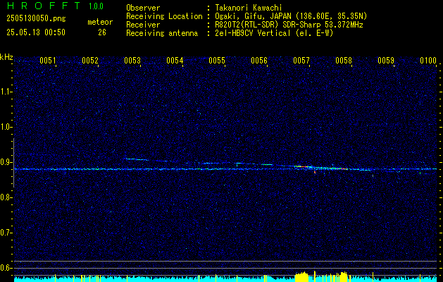Click the large yellow echo block in the power graph
The height and width of the screenshot is (282, 443).
pyautogui.click(x=301, y=277)
